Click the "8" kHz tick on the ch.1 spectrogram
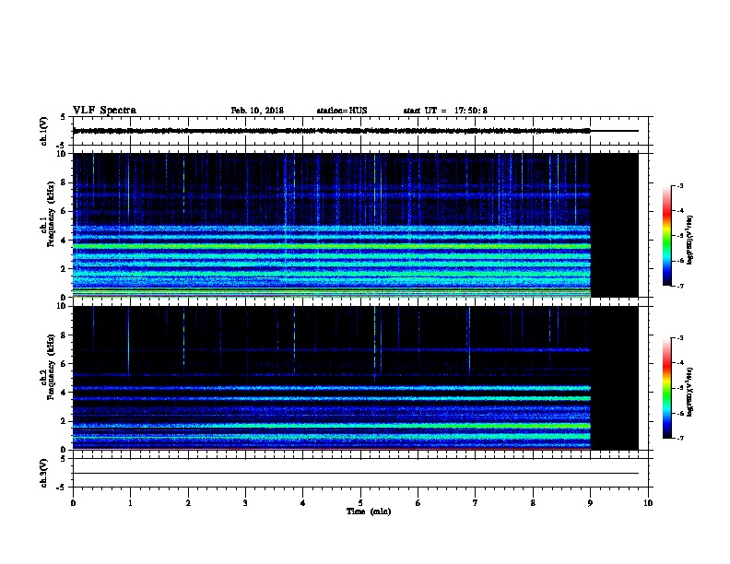The height and width of the screenshot is (564, 730). tap(64, 182)
